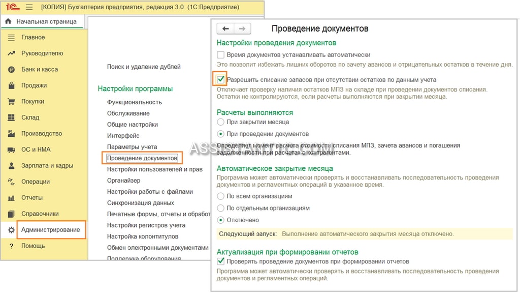Image resolution: width=520 pixels, height=295 pixels.
Task: Open Общие настройки link
Action: (133, 125)
